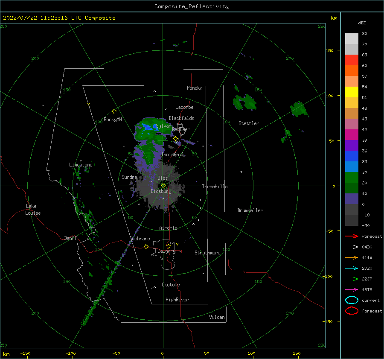Click the yellow diamond marker above Calgary label
Screen dimensions: 384x359
(x=169, y=246)
